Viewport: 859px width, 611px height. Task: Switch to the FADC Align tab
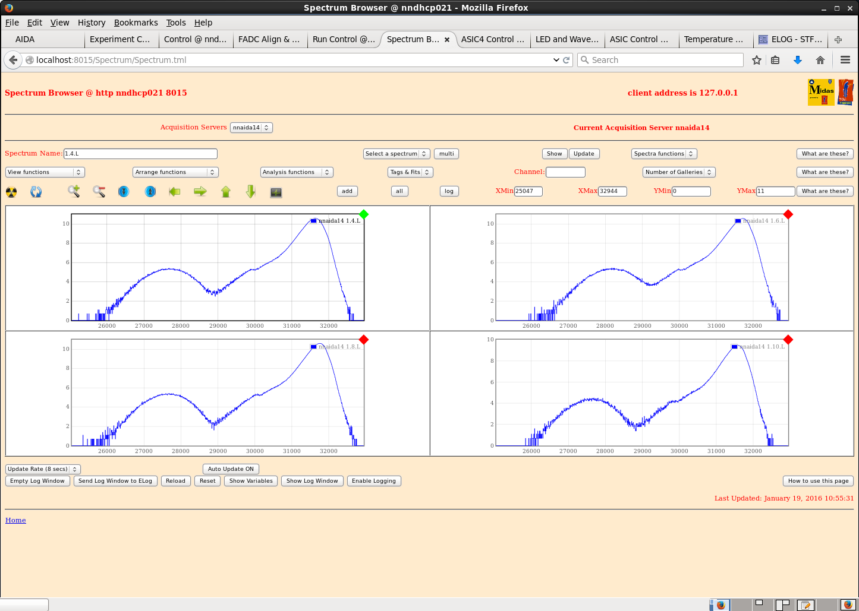(x=270, y=40)
